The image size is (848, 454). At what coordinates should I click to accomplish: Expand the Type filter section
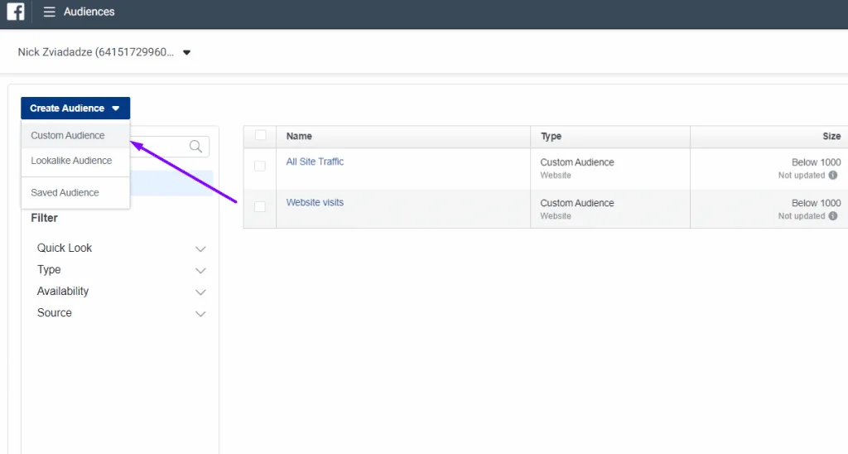pos(121,270)
